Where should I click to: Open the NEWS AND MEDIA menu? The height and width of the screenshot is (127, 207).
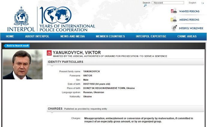click(73, 36)
